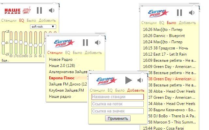Pause playback in the Наше Радио popup
The height and width of the screenshot is (130, 209).
pos(39,10)
